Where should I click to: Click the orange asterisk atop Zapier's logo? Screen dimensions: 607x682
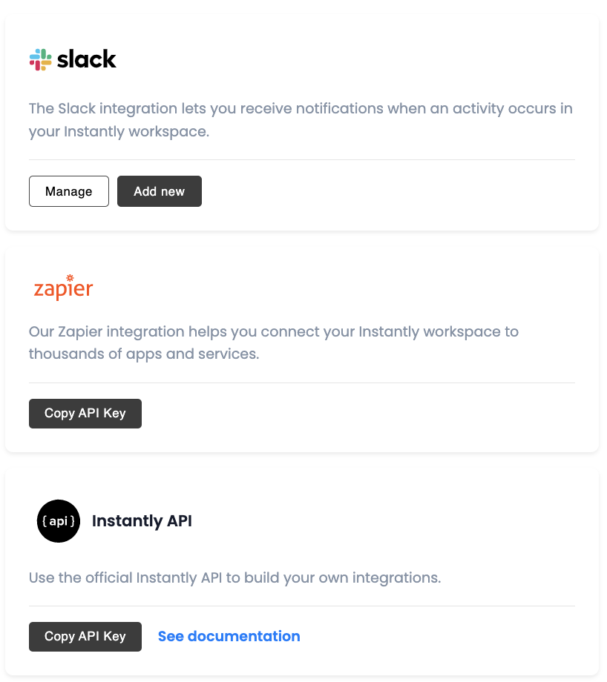click(x=70, y=277)
